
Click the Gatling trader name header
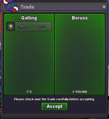tap(29, 18)
